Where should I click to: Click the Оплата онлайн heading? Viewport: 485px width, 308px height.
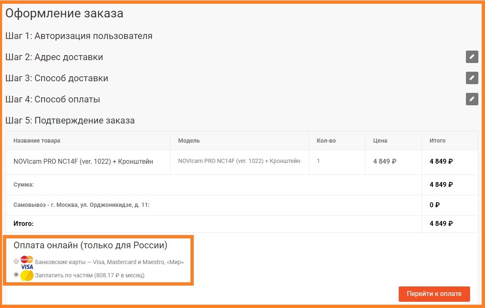point(90,245)
